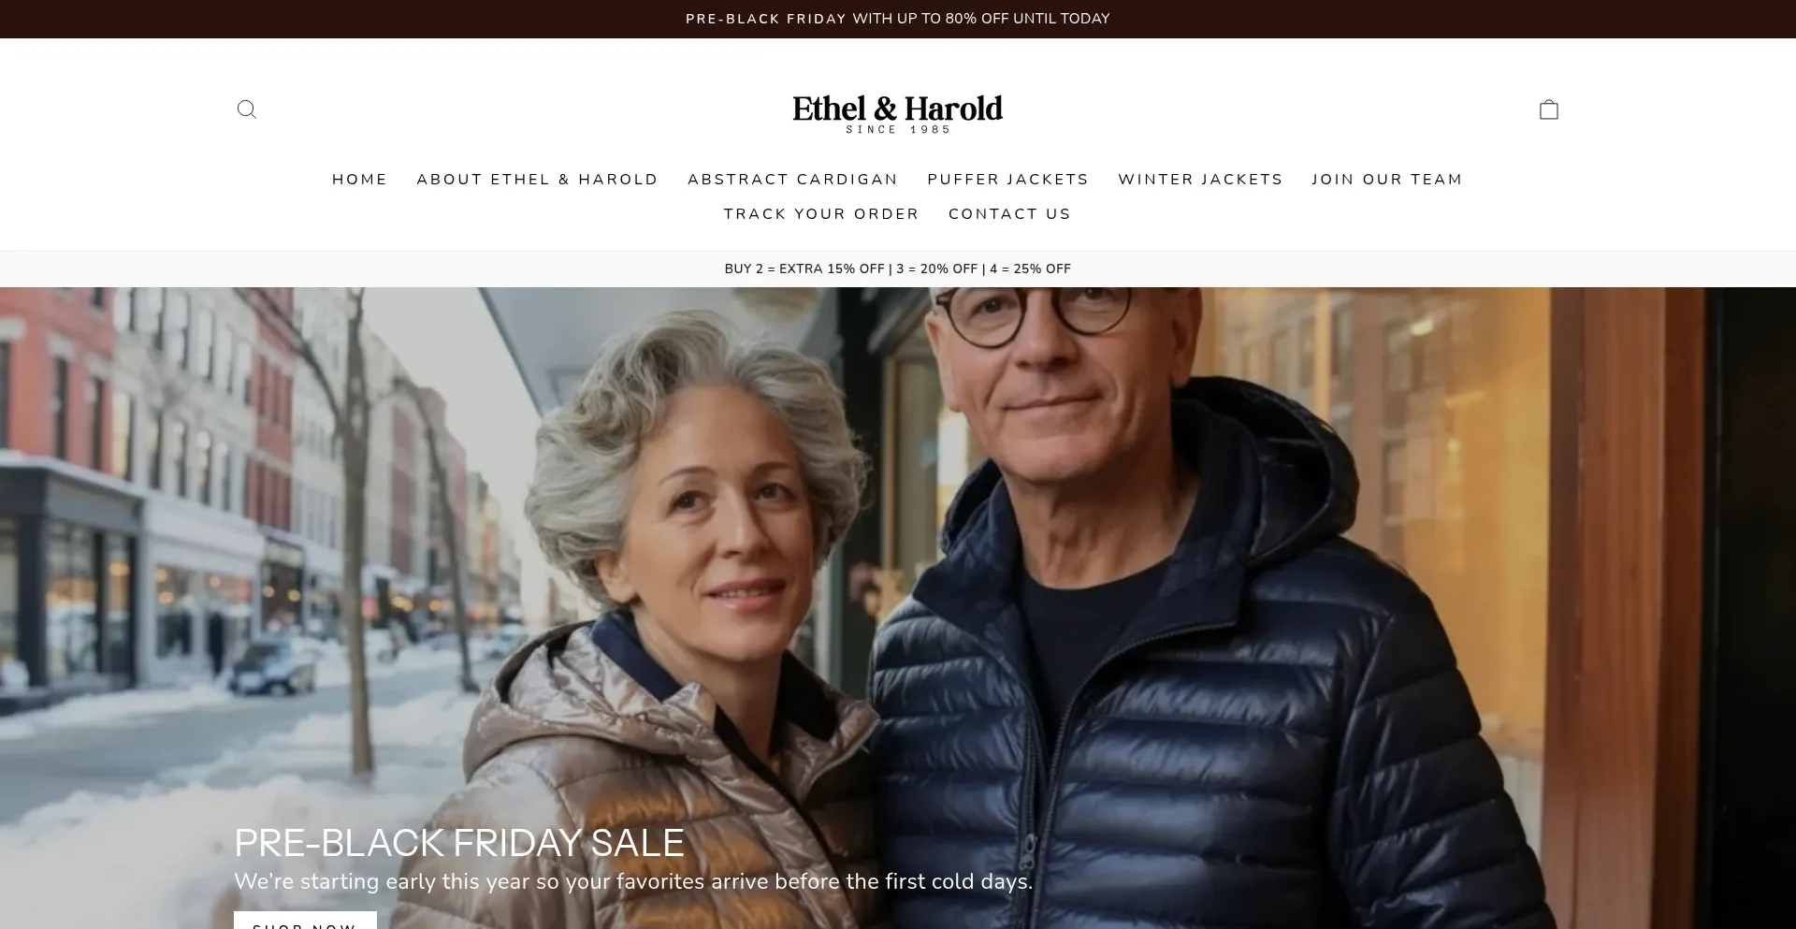Open About Ethel & Harold page
Viewport: 1796px width, 929px height.
click(x=538, y=180)
